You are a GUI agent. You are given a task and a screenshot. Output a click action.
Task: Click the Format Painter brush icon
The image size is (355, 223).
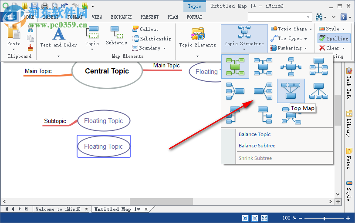click(30, 48)
